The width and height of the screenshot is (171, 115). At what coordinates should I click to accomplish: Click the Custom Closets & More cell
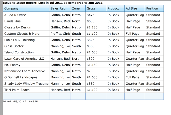coord(22,34)
